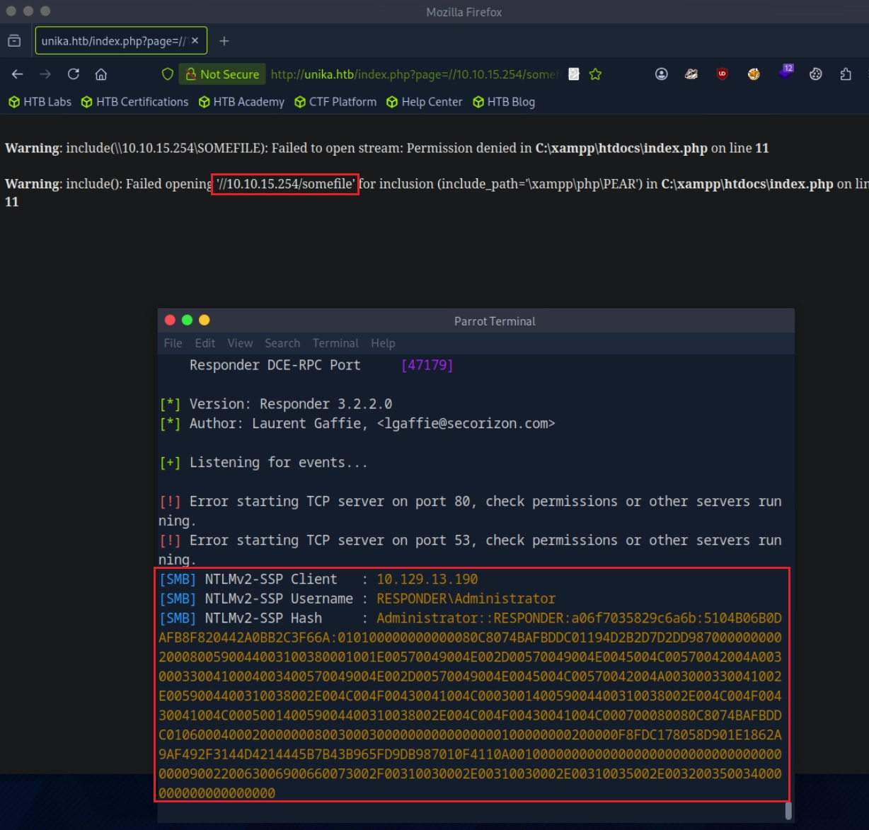
Task: Click the '//10.10.15.254/somefile' warning text
Action: click(x=285, y=184)
